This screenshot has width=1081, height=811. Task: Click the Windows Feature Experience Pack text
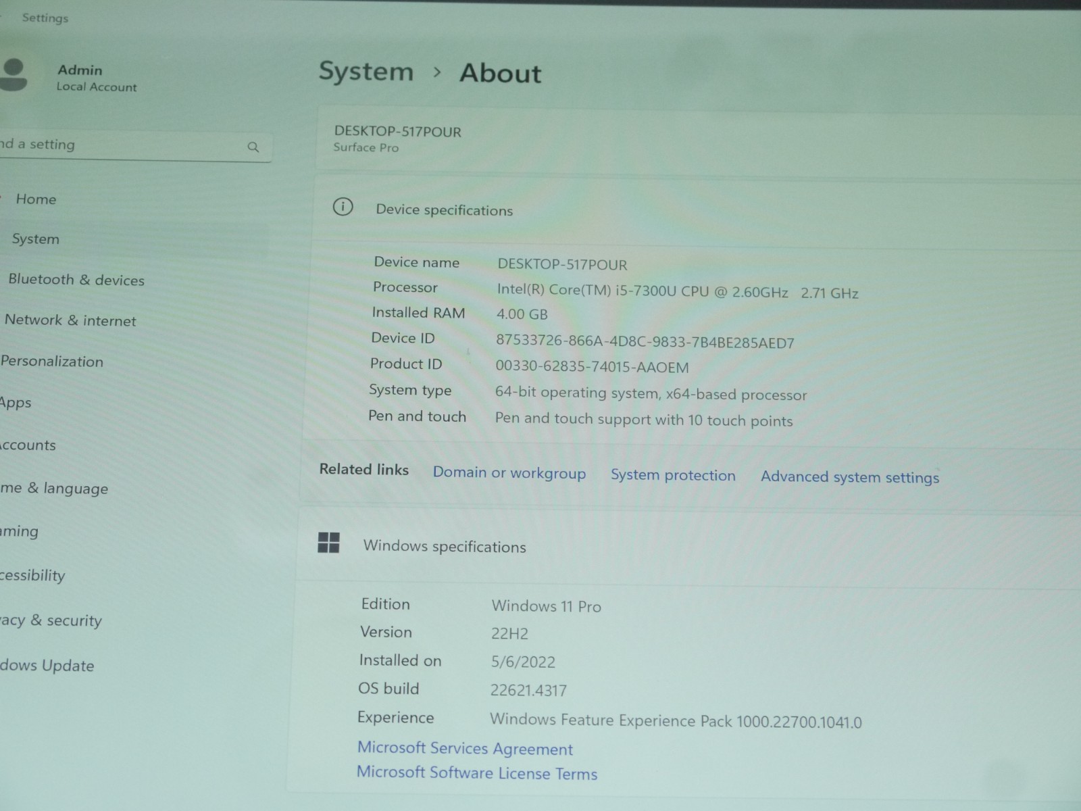click(676, 721)
